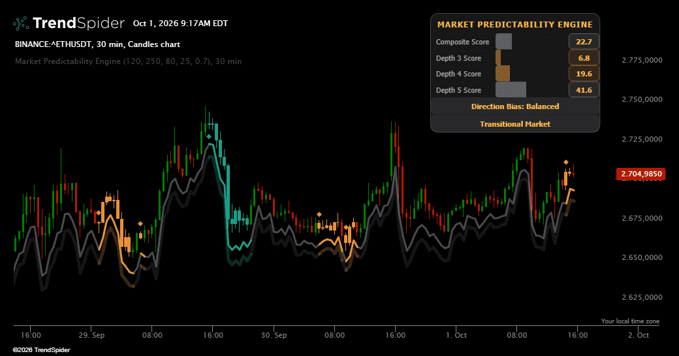Image resolution: width=679 pixels, height=356 pixels.
Task: Click the BINANCE:^ETHUSDT chart title
Action: click(x=97, y=44)
